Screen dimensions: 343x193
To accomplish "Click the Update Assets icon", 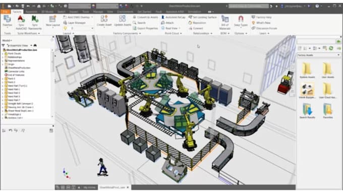I will click(122, 19).
